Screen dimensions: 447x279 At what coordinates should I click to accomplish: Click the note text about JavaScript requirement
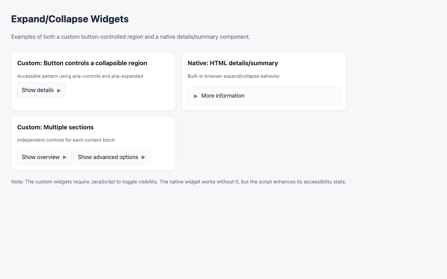(x=178, y=182)
